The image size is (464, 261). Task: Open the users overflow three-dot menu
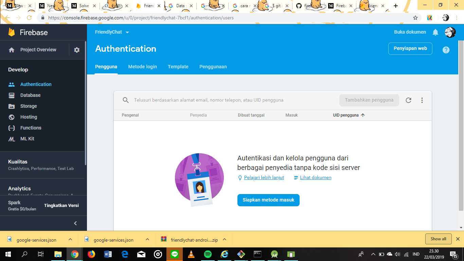[422, 100]
